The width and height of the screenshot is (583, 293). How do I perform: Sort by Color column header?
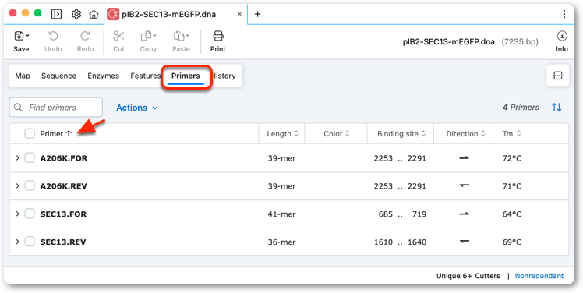337,133
